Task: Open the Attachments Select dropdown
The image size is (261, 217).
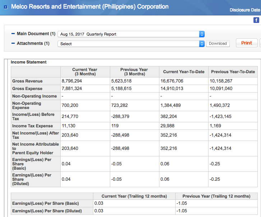Action: point(131,44)
